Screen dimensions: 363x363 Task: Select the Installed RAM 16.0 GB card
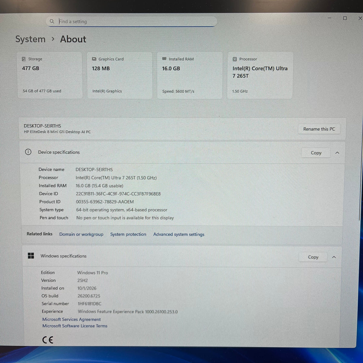pyautogui.click(x=190, y=75)
